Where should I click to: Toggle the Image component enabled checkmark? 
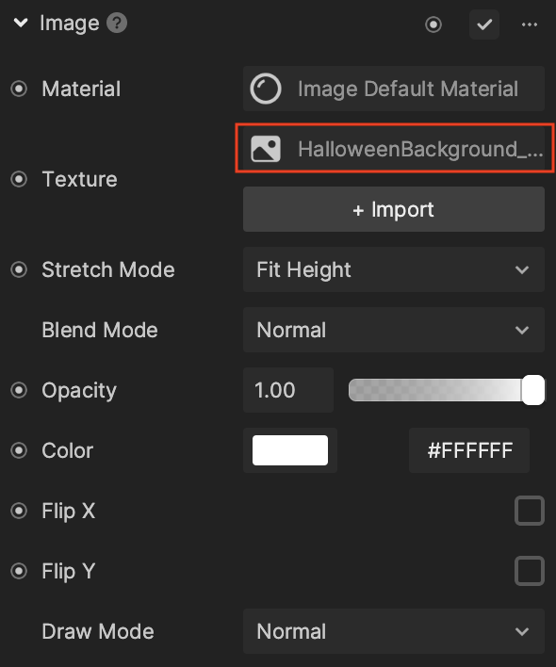point(484,24)
